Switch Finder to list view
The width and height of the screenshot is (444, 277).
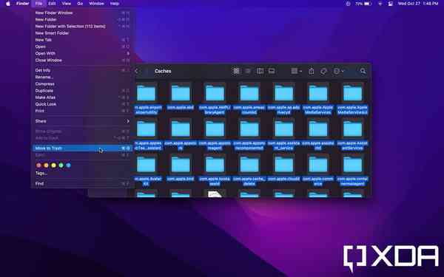tap(248, 71)
